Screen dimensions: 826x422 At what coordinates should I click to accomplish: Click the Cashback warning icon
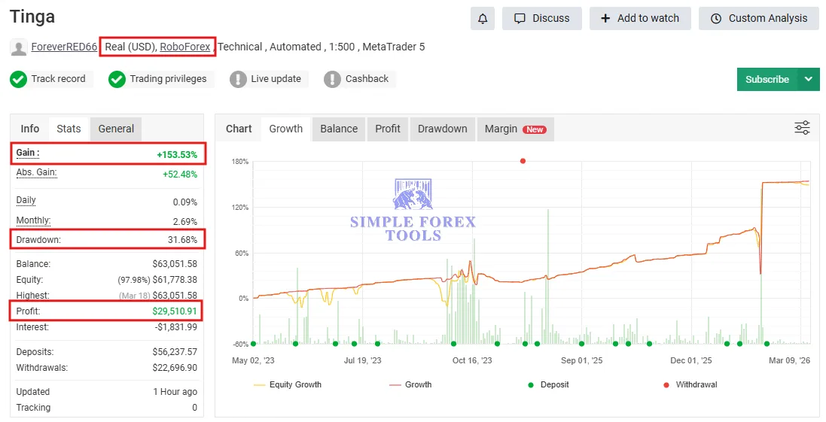coord(332,79)
